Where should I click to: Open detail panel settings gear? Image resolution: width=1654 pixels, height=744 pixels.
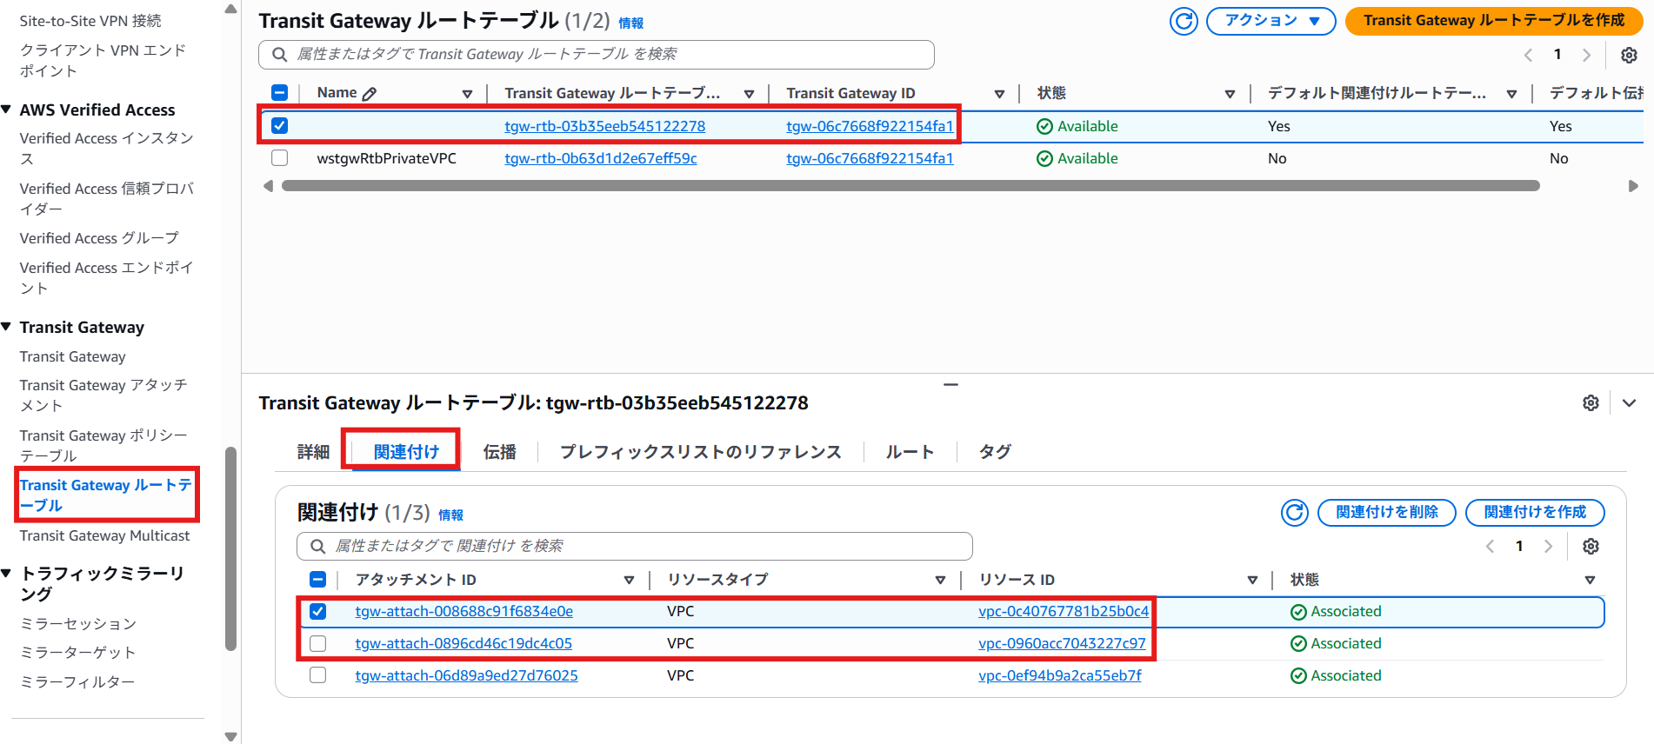pos(1591,403)
